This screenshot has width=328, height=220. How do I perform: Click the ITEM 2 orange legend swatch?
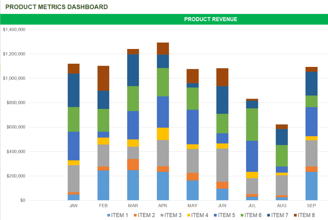[135, 215]
